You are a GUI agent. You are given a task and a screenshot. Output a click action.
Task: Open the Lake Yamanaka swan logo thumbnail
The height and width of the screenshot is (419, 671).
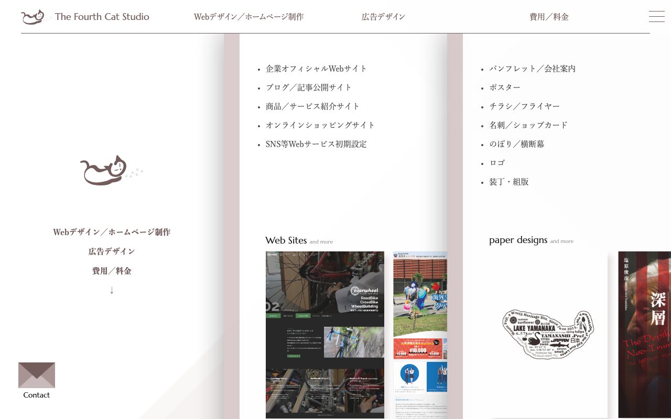coord(548,335)
